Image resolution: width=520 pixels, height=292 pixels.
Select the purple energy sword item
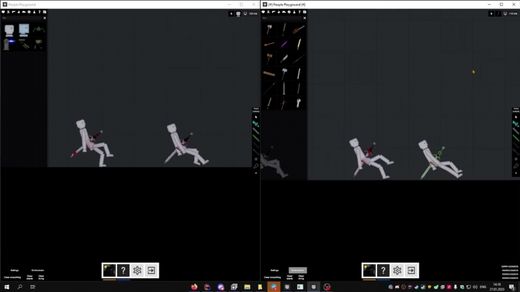284,44
